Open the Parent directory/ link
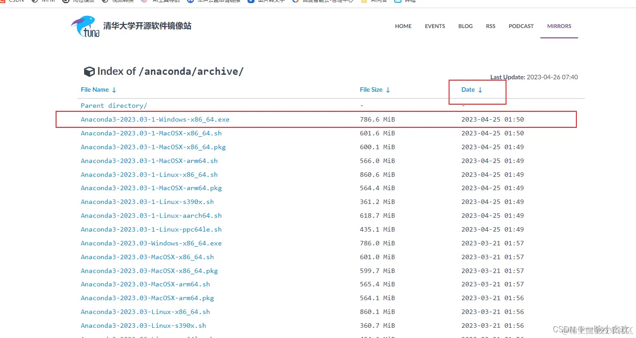Viewport: 636px width, 338px height. 114,106
